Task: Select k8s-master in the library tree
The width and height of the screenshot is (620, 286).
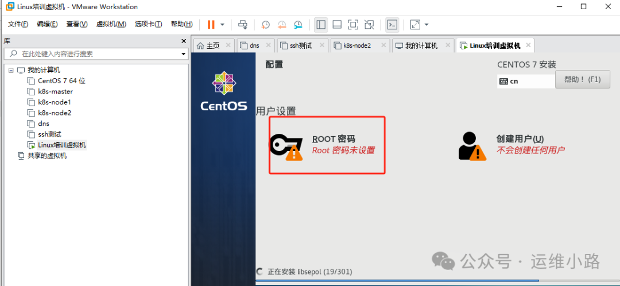Action: (55, 91)
